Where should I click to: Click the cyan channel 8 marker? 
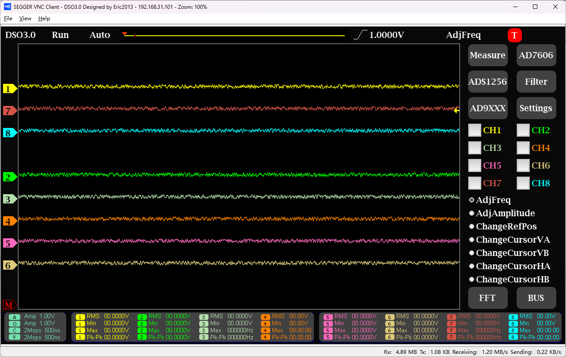pos(9,133)
